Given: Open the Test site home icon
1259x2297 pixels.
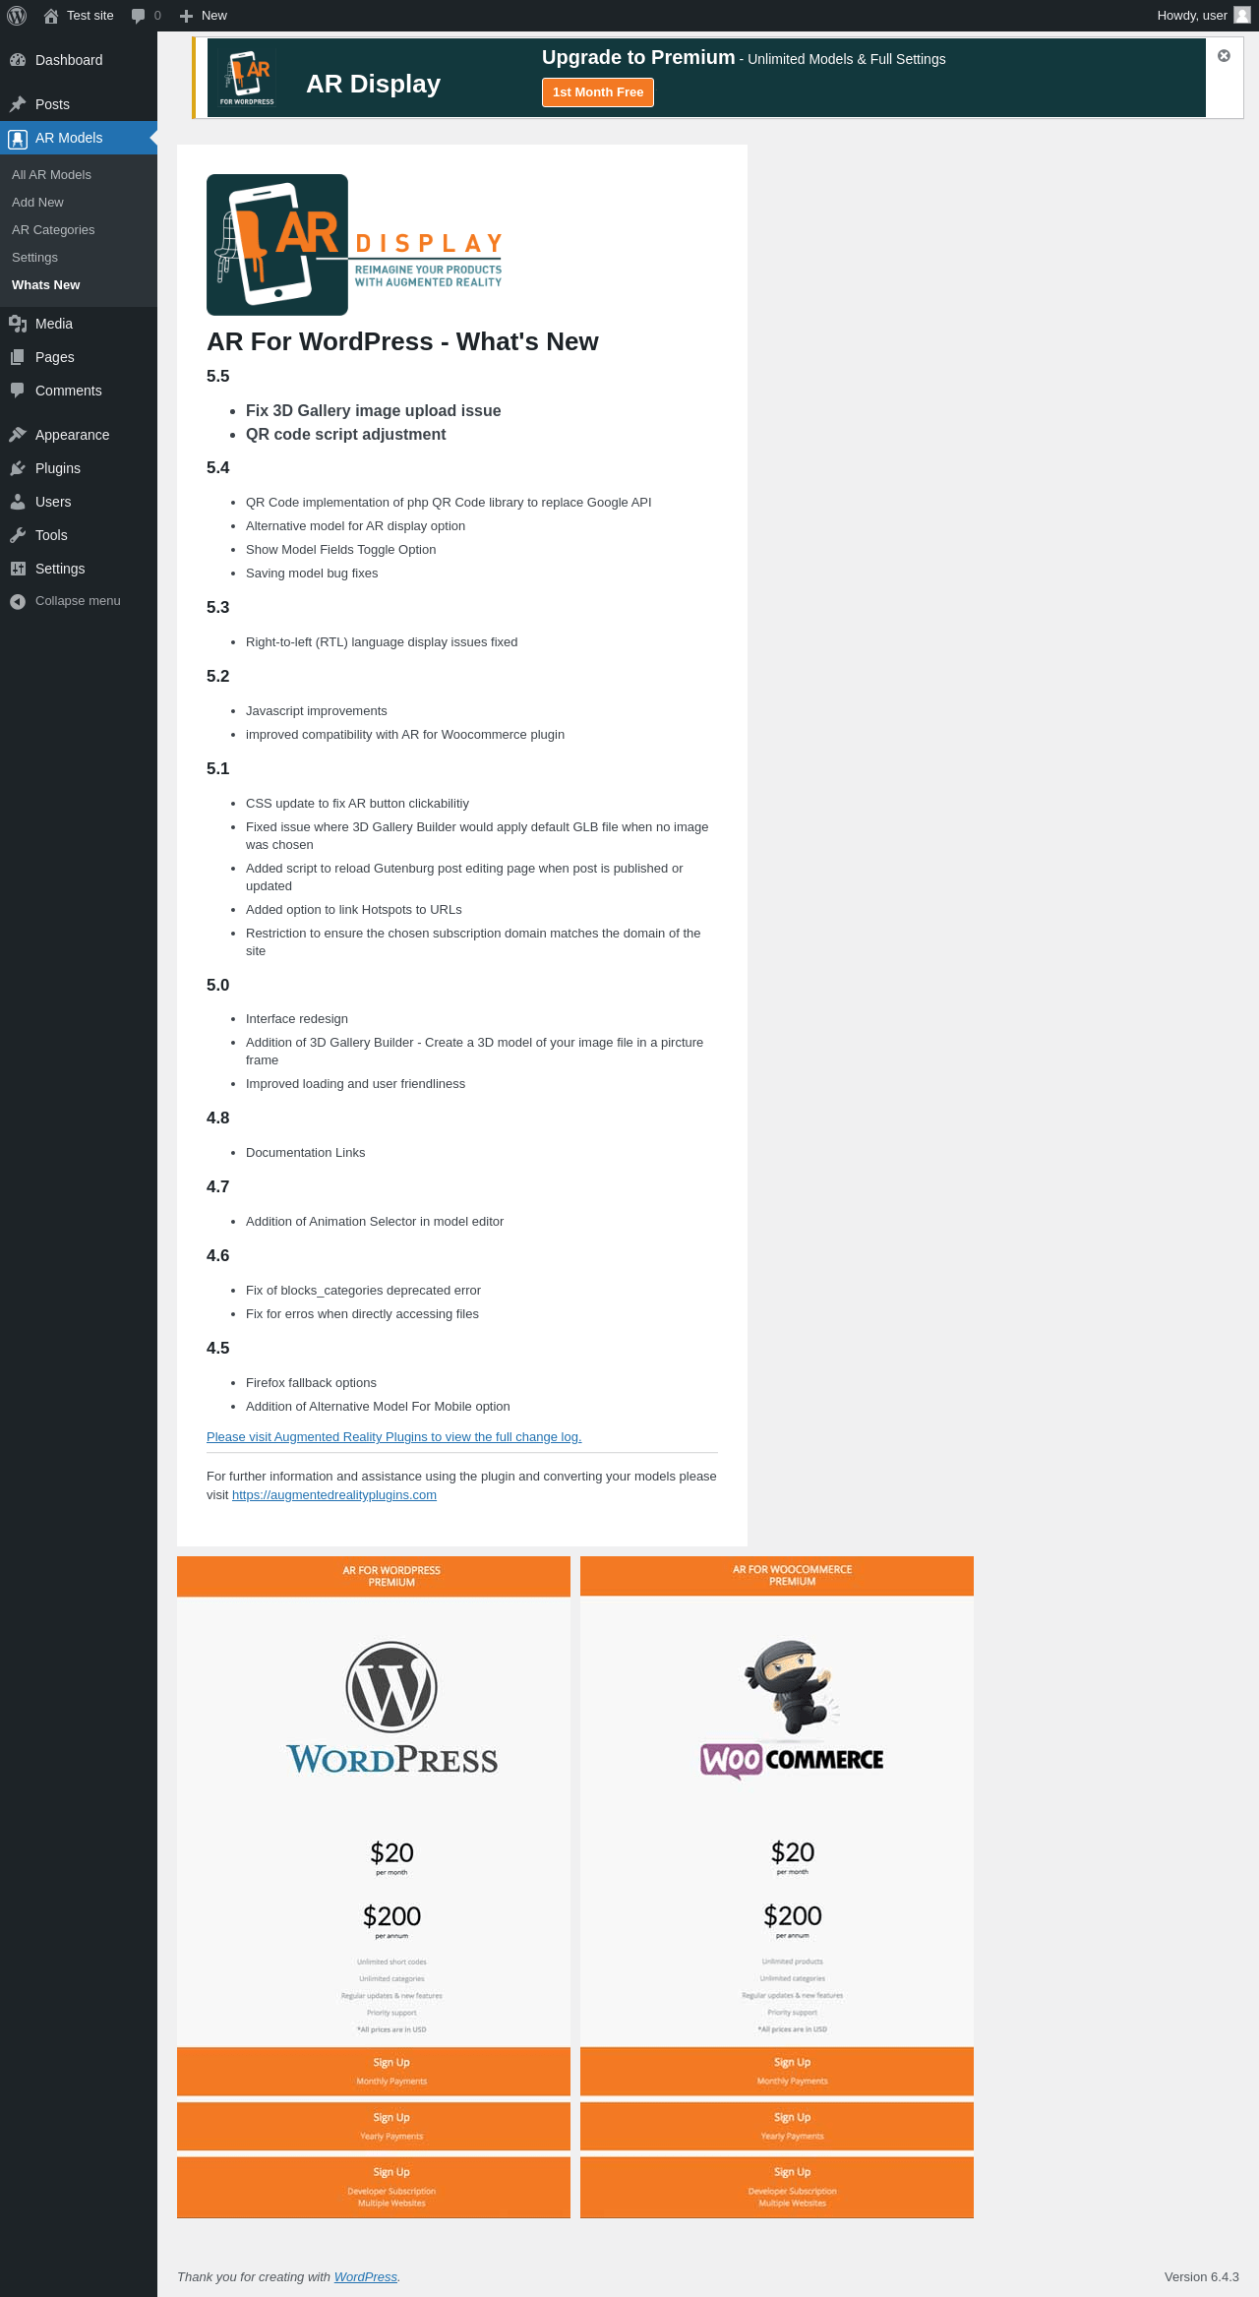Looking at the screenshot, I should pos(51,16).
